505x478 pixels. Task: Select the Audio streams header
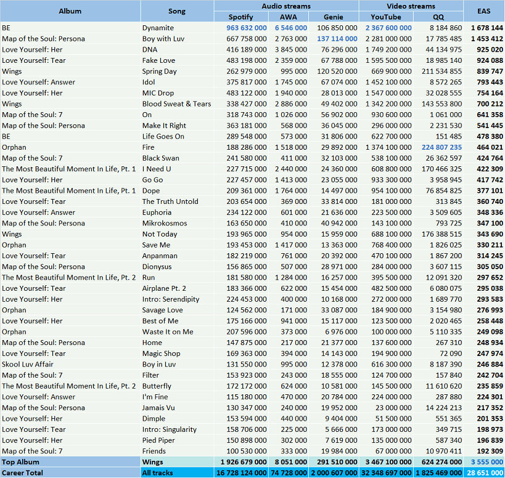pyautogui.click(x=286, y=6)
